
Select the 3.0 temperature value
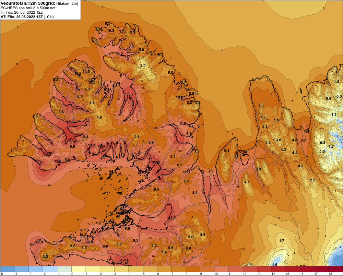279,140
